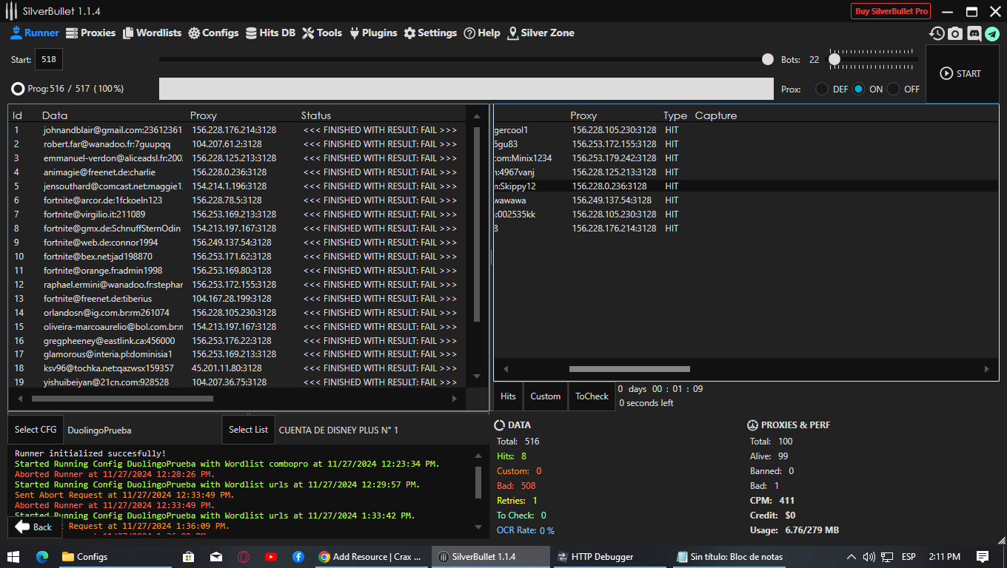
Task: Open the Tools section
Action: (x=322, y=33)
